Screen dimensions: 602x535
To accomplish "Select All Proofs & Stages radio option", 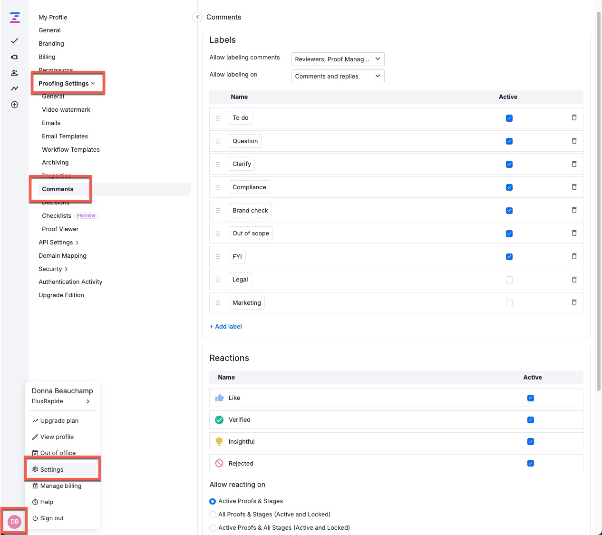I will (213, 515).
